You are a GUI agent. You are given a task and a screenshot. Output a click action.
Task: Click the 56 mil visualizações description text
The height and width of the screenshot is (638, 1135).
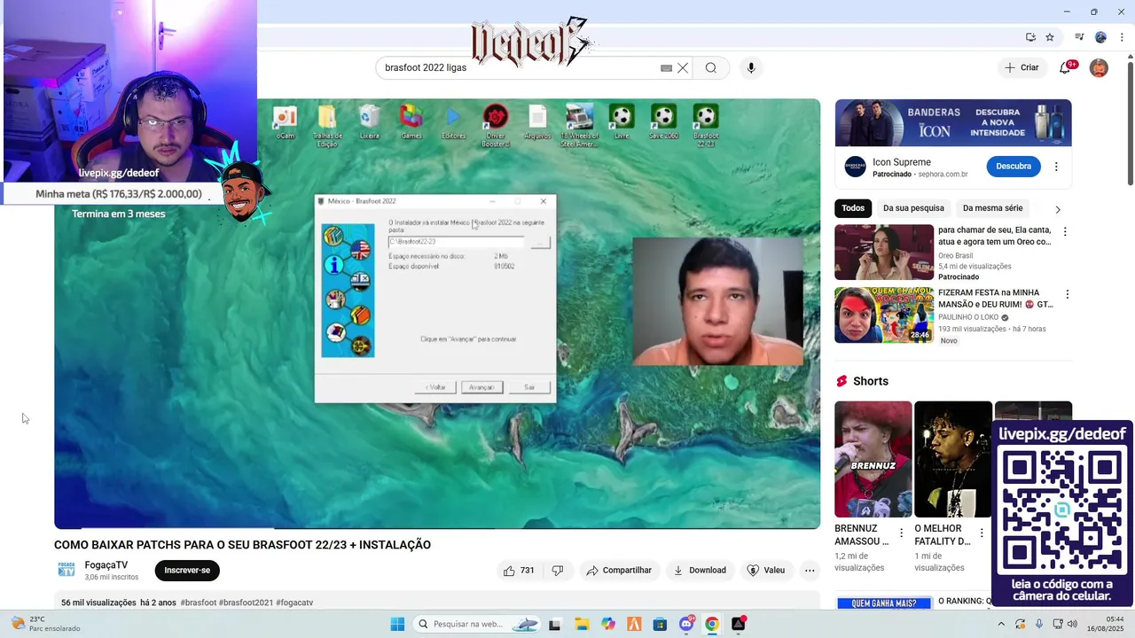pos(98,603)
